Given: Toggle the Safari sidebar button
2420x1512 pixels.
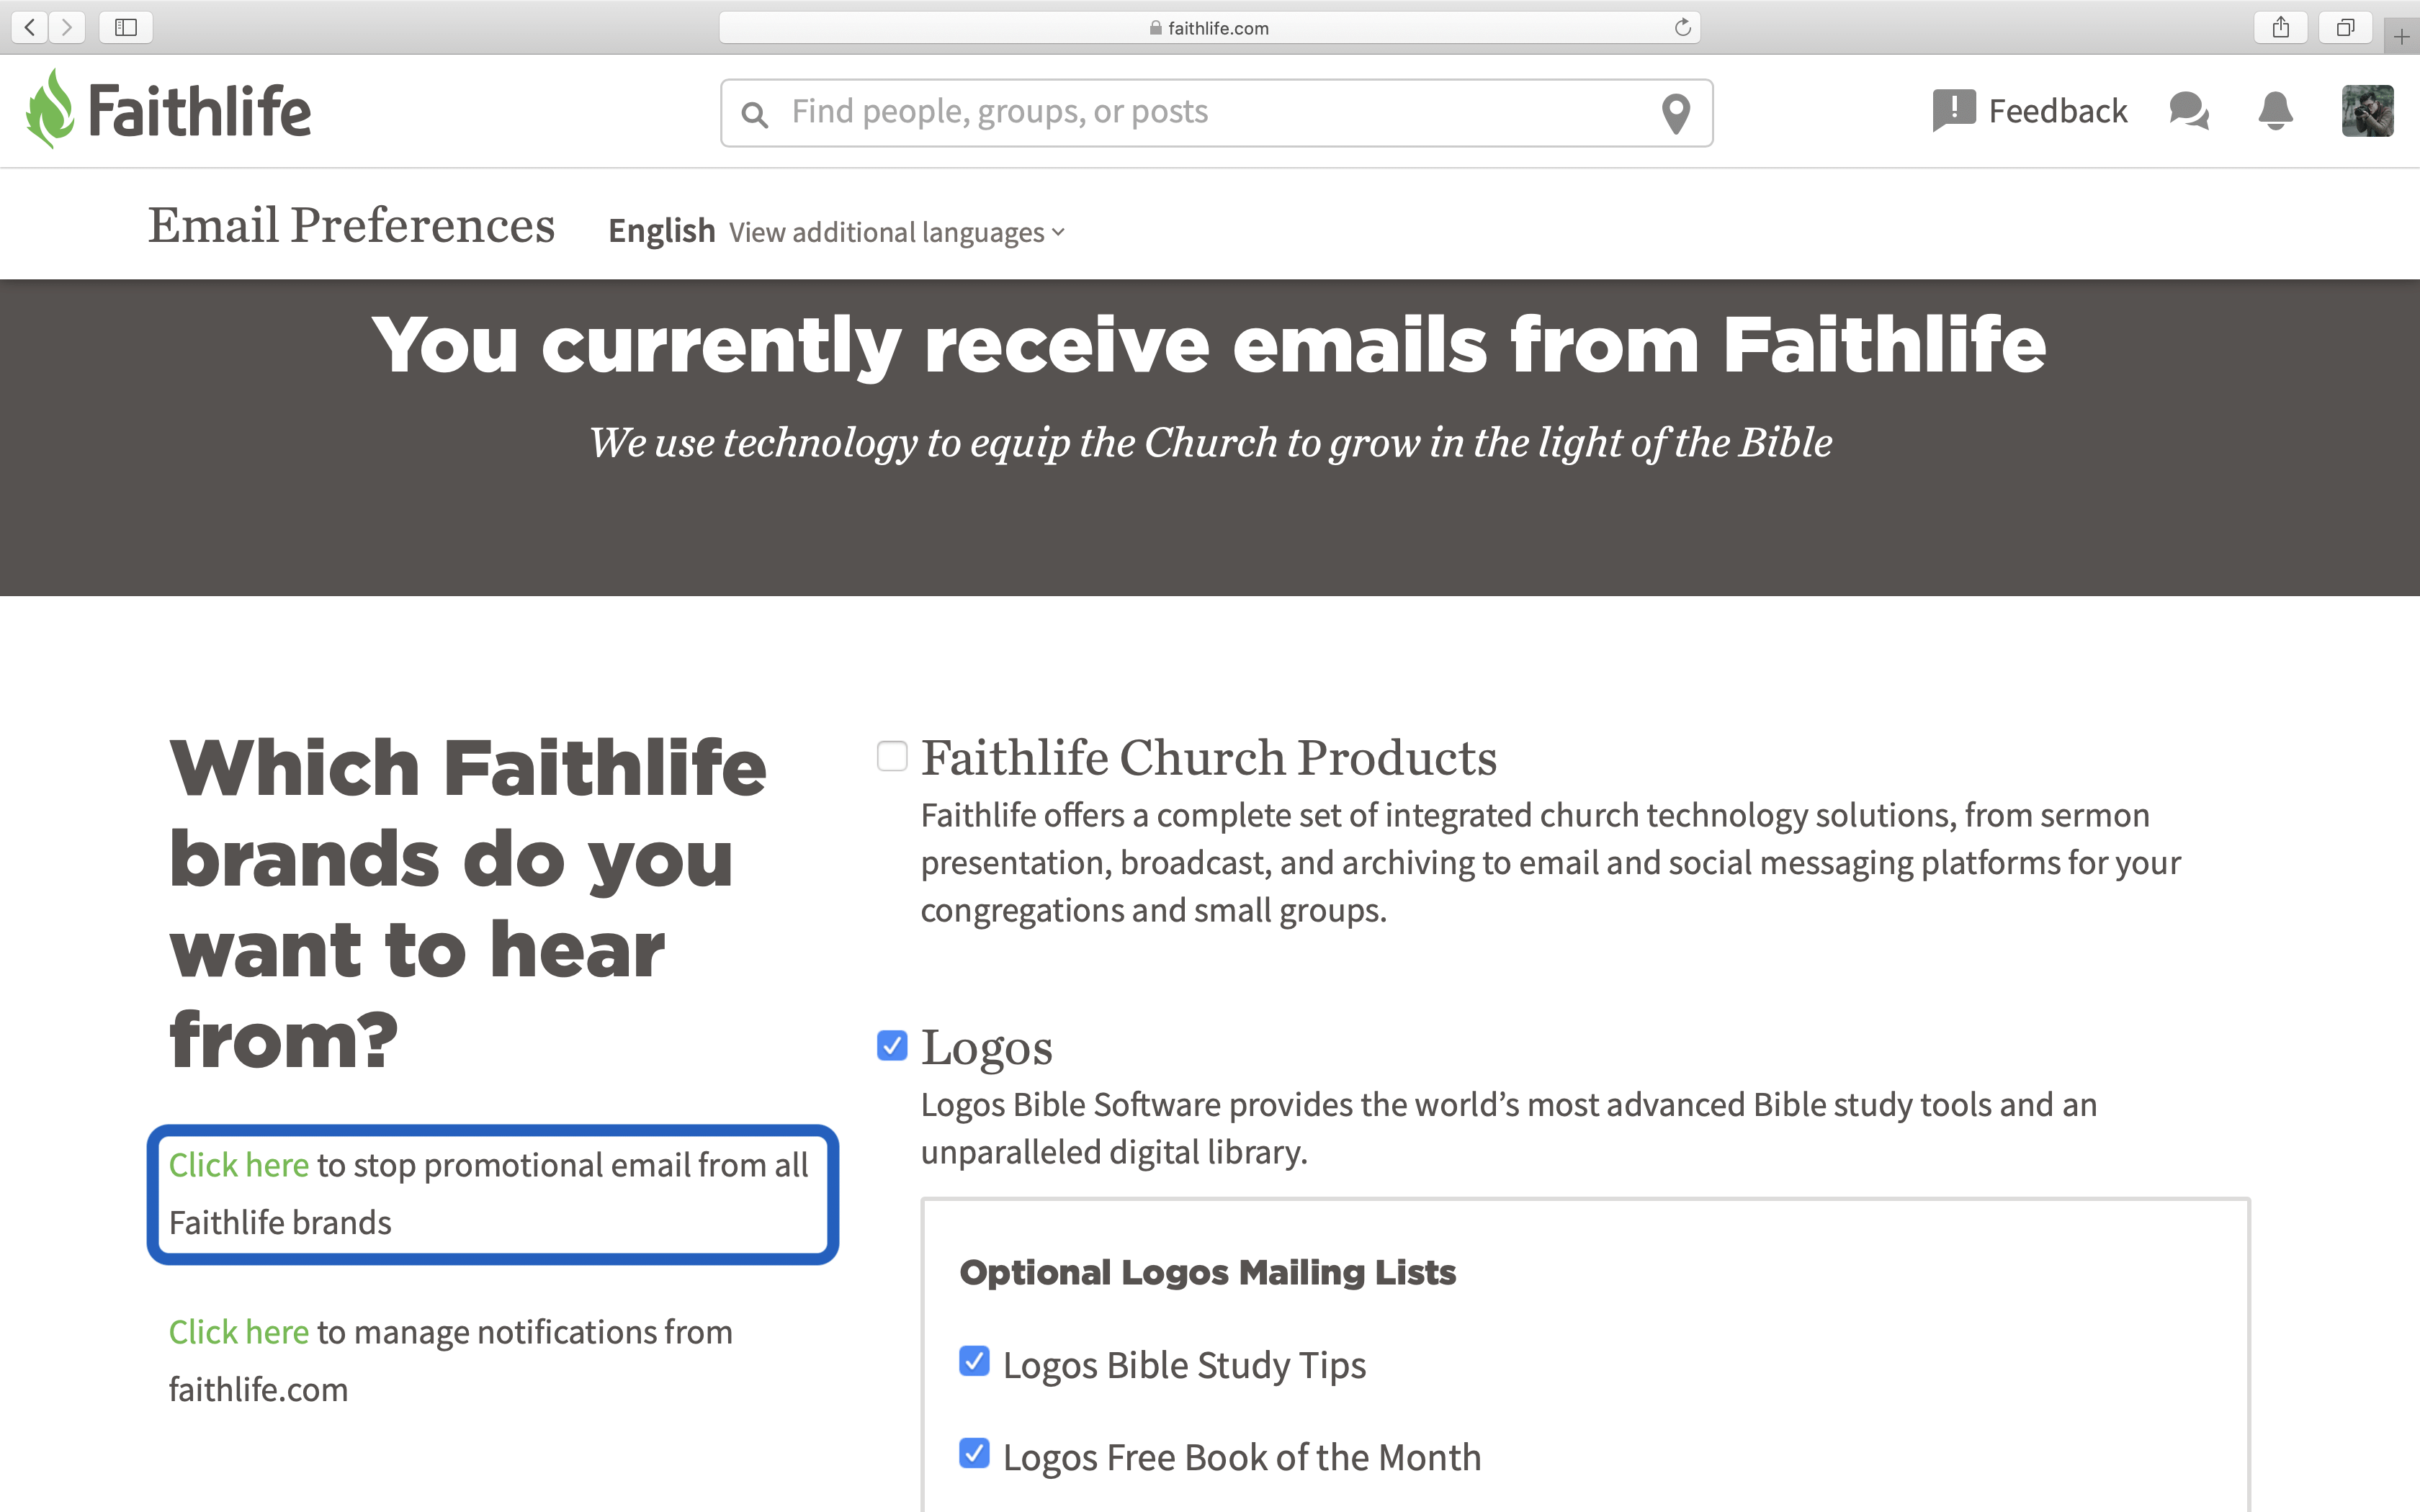Looking at the screenshot, I should [126, 27].
